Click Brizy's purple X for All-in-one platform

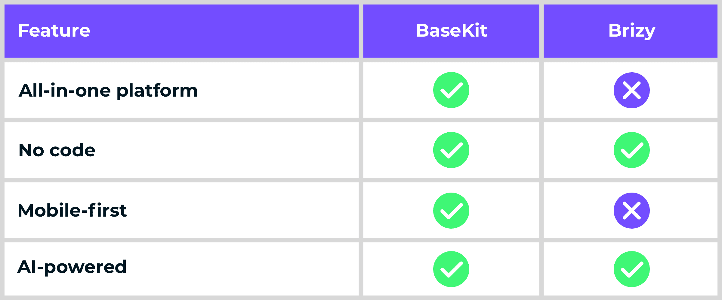point(631,90)
